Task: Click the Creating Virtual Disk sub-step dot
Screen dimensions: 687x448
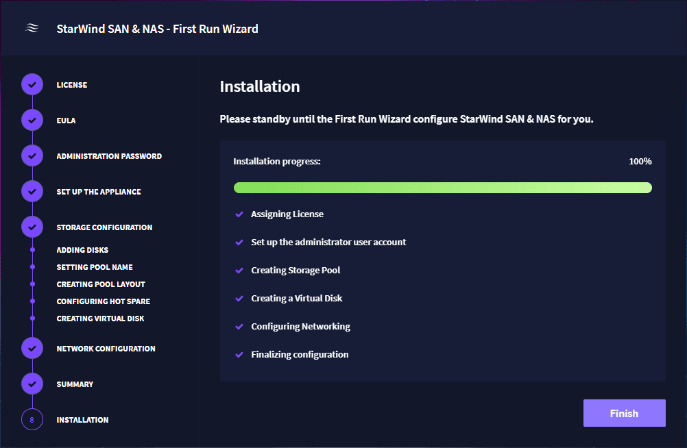Action: 32,318
